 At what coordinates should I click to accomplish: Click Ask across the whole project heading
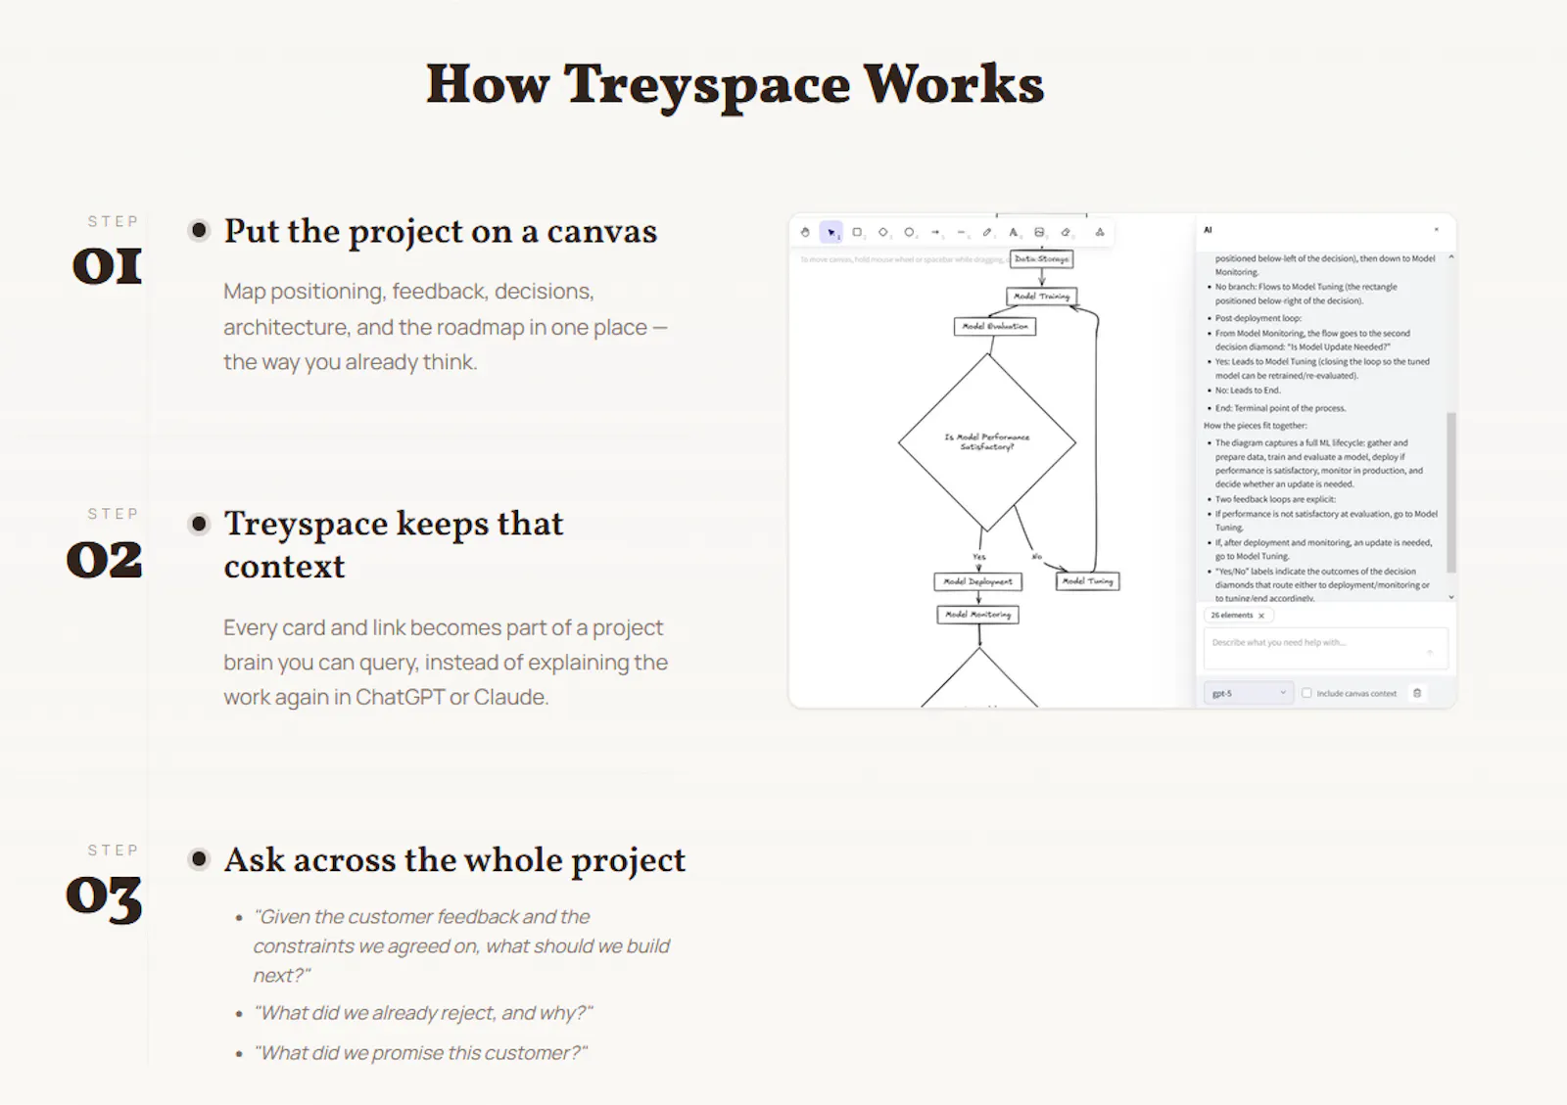pyautogui.click(x=454, y=860)
